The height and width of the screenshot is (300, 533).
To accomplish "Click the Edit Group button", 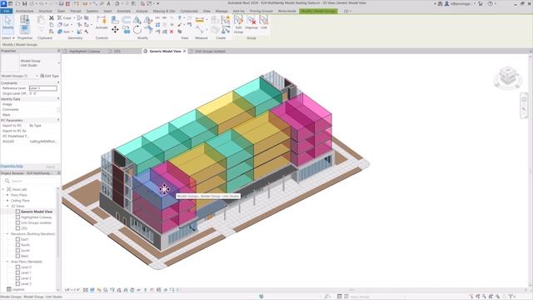I will pyautogui.click(x=238, y=24).
